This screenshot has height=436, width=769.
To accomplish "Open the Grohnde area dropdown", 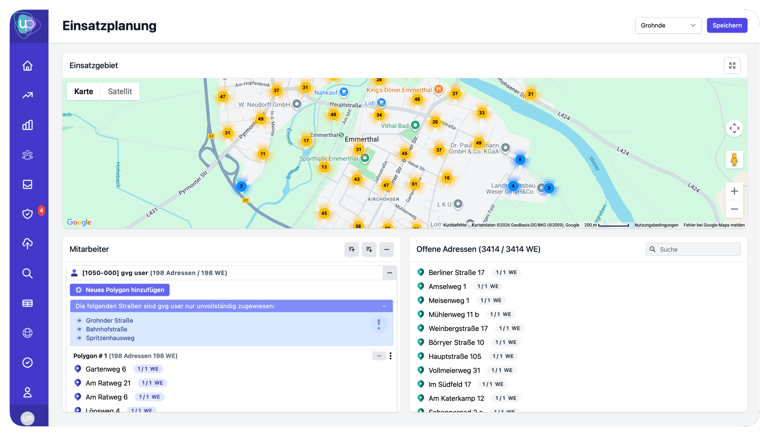I will (668, 26).
